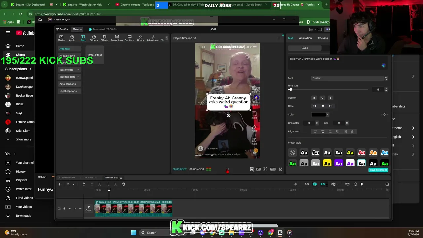
Task: Open the Adjustment panel
Action: pos(153,38)
